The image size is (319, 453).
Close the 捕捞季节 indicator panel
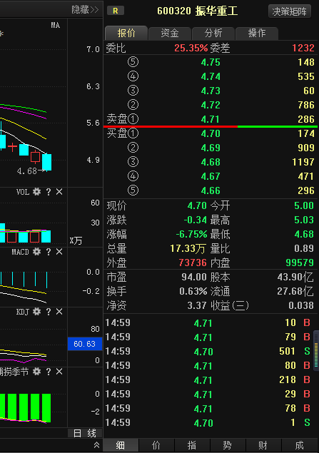(59, 372)
